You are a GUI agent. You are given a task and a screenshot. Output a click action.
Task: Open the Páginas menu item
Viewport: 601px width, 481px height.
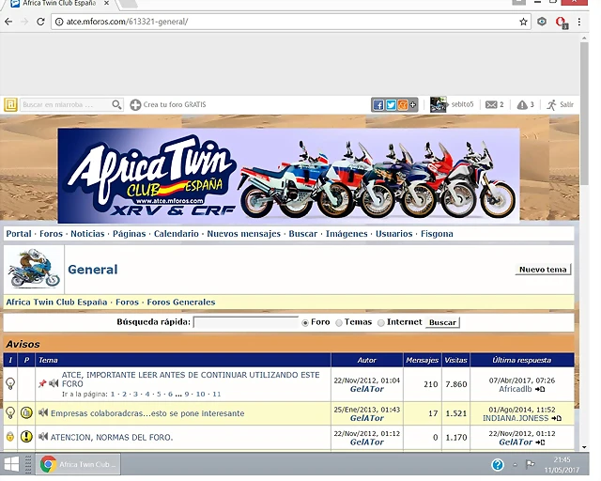130,234
